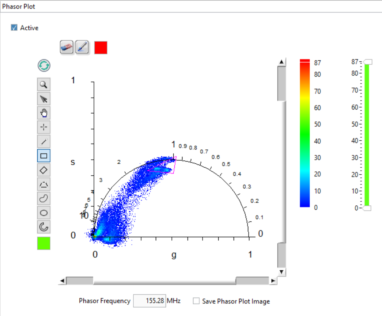Select the magnifier zoom tool
This screenshot has height=316, width=382.
pyautogui.click(x=44, y=84)
